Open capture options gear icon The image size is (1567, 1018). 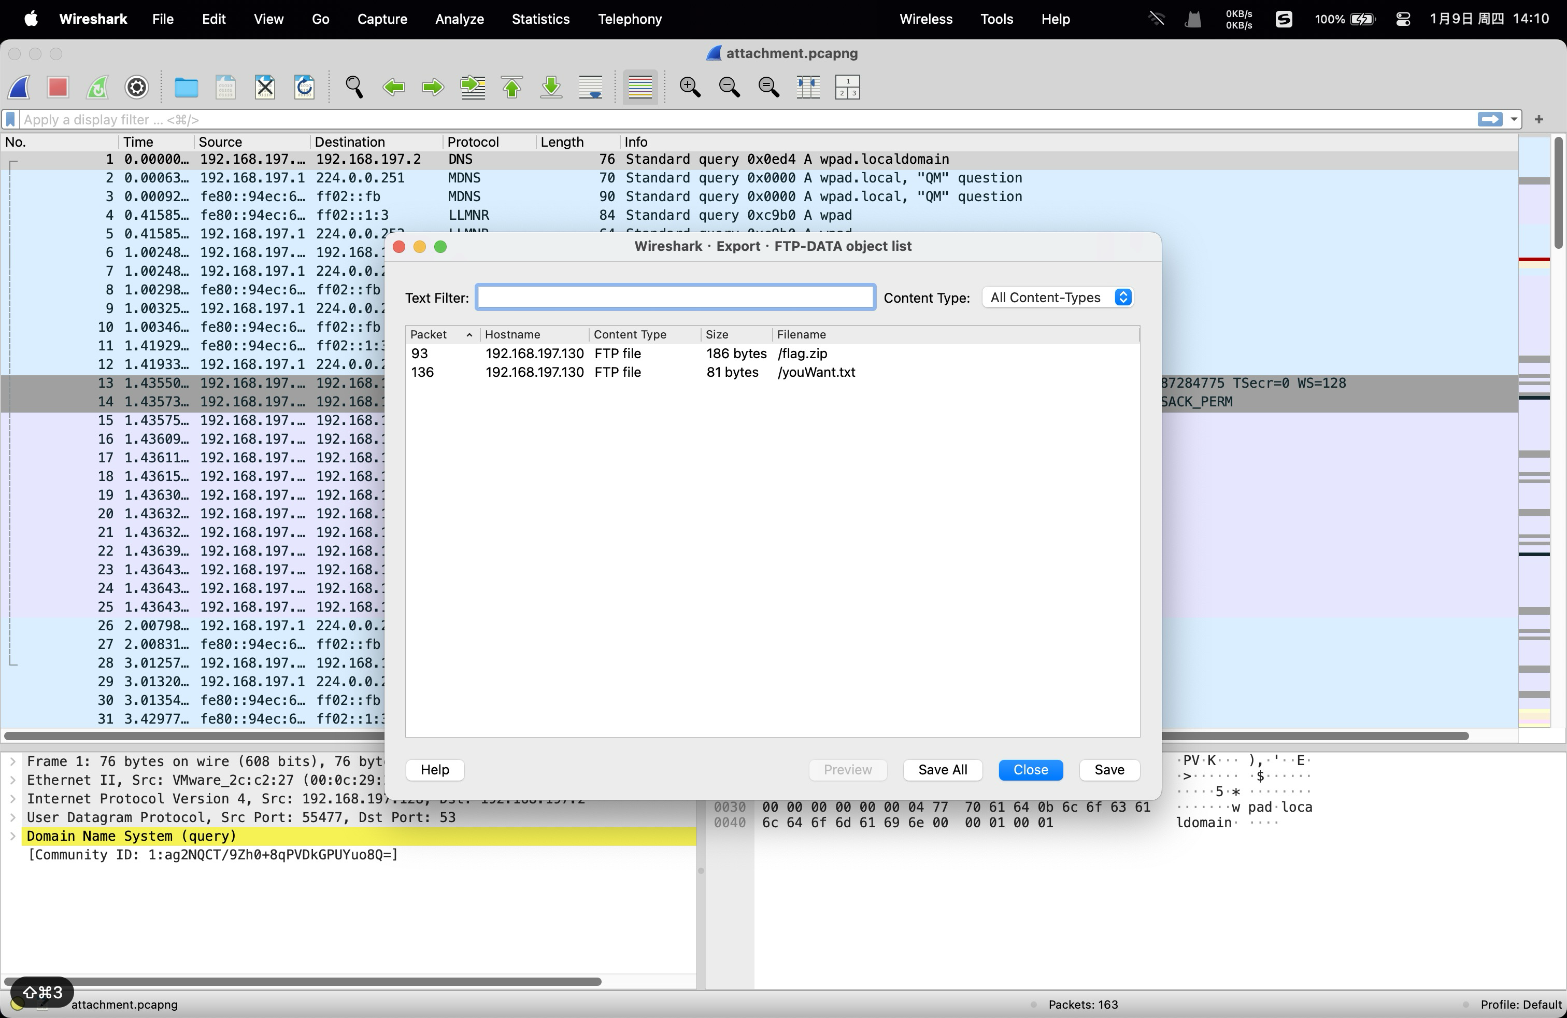point(137,87)
